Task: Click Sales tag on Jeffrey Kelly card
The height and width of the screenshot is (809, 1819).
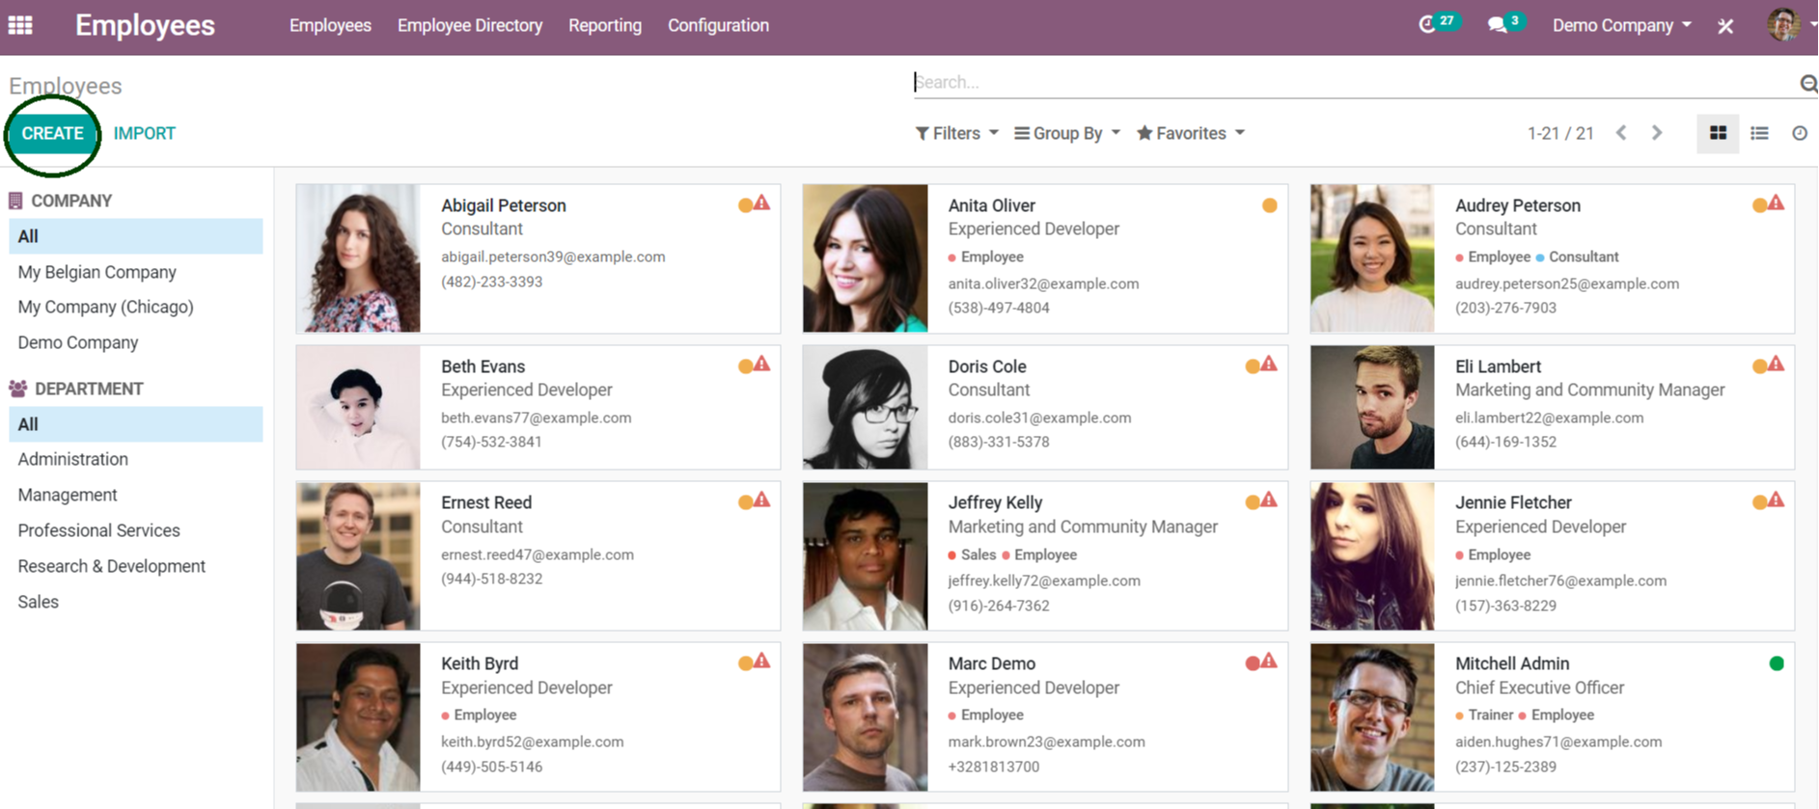Action: [977, 554]
